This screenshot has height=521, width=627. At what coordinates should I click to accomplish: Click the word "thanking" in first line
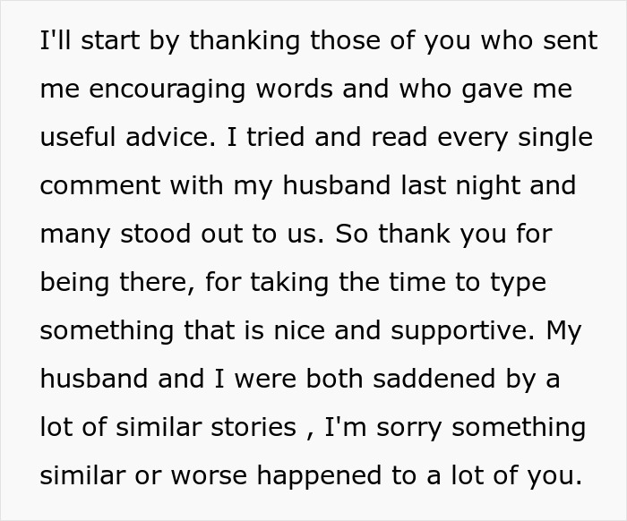(245, 41)
